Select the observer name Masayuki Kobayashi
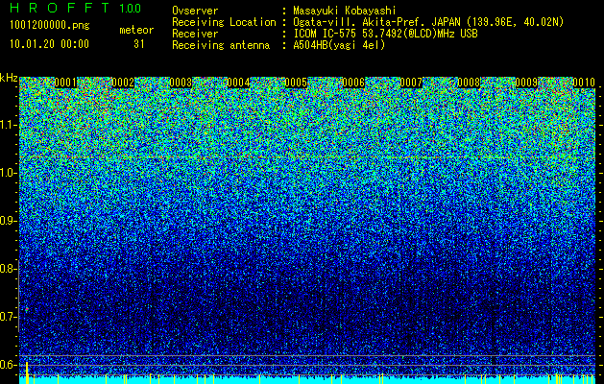The width and height of the screenshot is (604, 384). click(x=345, y=11)
